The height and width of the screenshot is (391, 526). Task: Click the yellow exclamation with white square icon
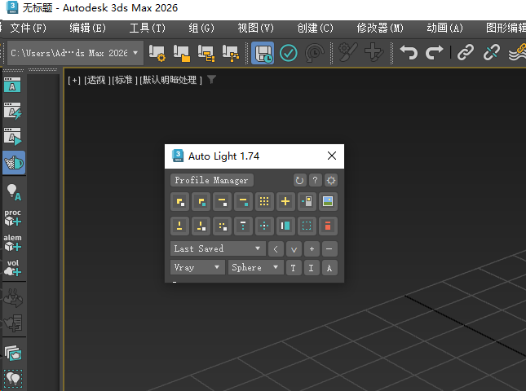tap(201, 226)
